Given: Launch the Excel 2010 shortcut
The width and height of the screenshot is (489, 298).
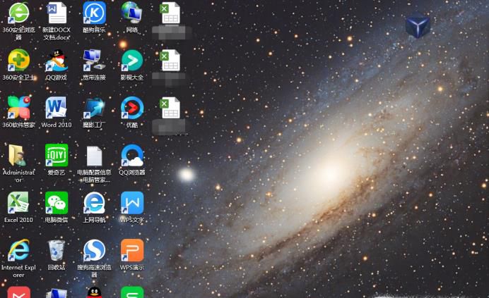Looking at the screenshot, I should coord(18,202).
